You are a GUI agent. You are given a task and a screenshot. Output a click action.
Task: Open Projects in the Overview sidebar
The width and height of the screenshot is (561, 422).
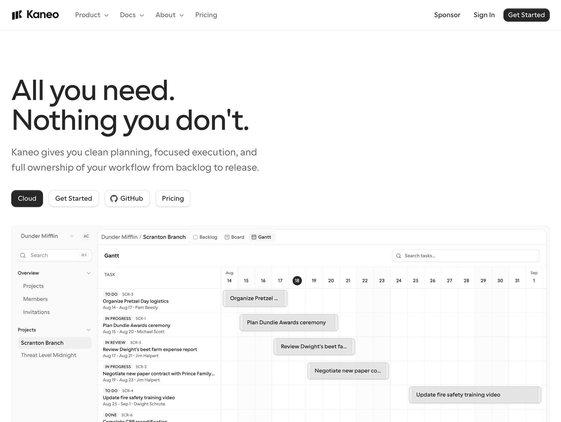[33, 286]
